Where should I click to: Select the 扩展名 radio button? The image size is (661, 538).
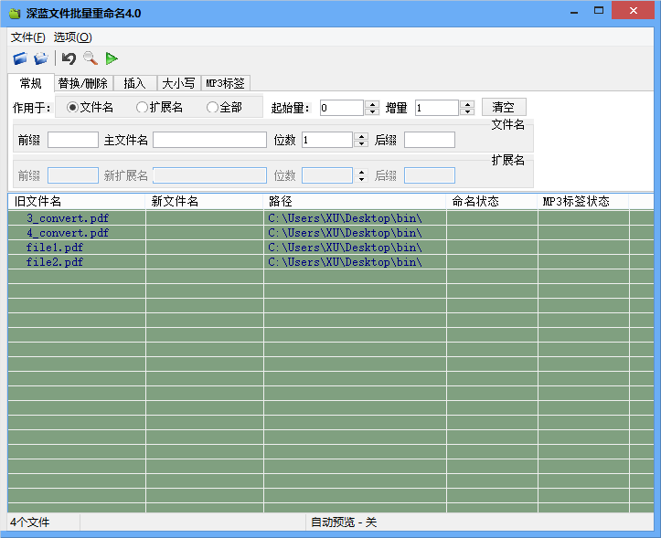click(142, 107)
